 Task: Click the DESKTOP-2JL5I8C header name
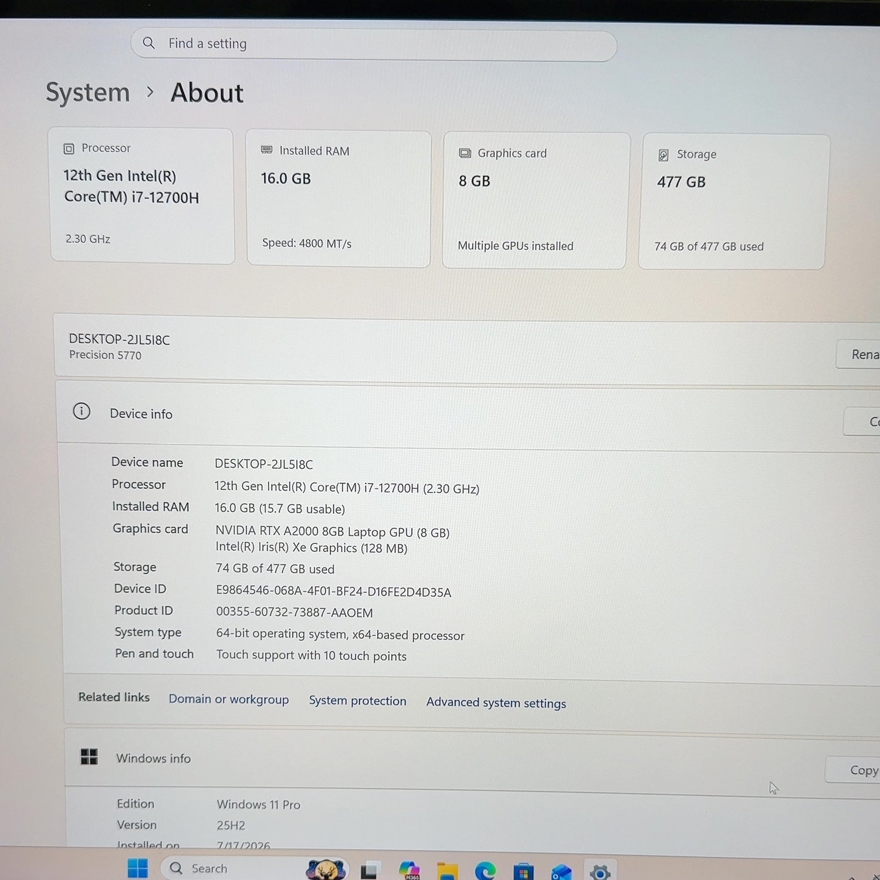120,340
